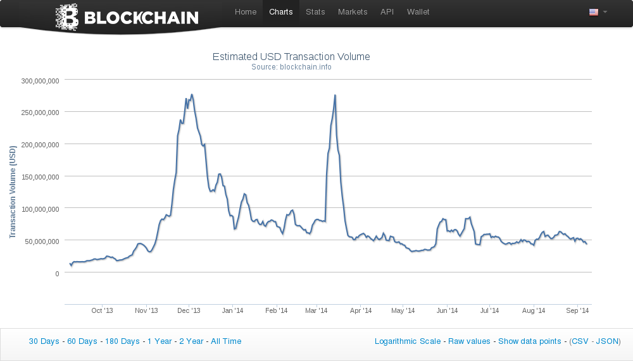
Task: Open chart data in JSON format
Action: coord(608,341)
